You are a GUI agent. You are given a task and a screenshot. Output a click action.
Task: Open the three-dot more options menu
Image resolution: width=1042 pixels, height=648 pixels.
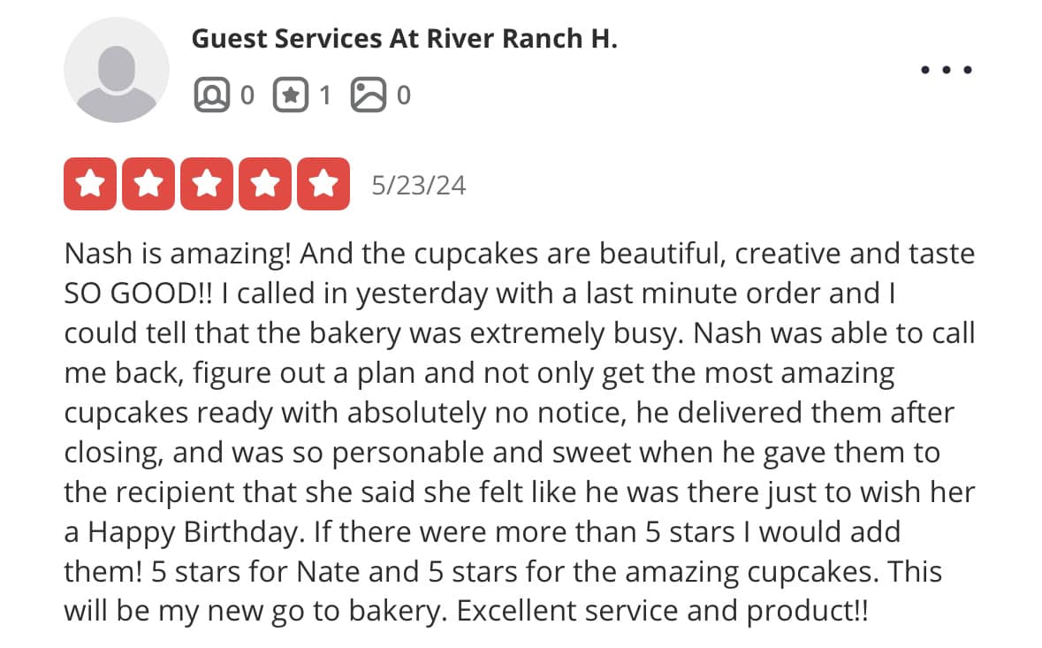click(947, 70)
